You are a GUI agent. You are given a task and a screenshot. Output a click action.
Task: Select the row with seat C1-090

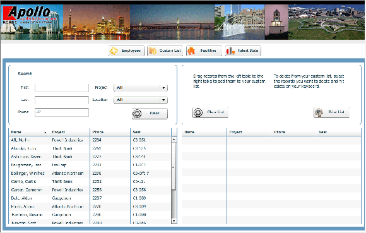90,215
